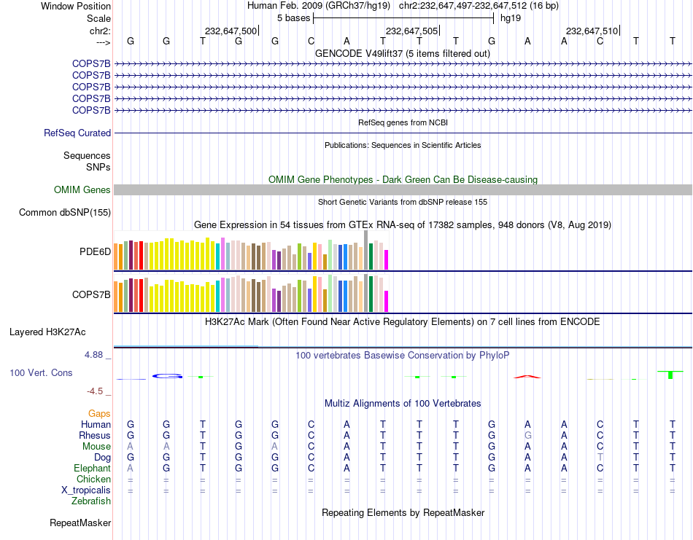This screenshot has width=693, height=540.
Task: Open the Basewise Conservation by PhyloP title
Action: pyautogui.click(x=402, y=356)
